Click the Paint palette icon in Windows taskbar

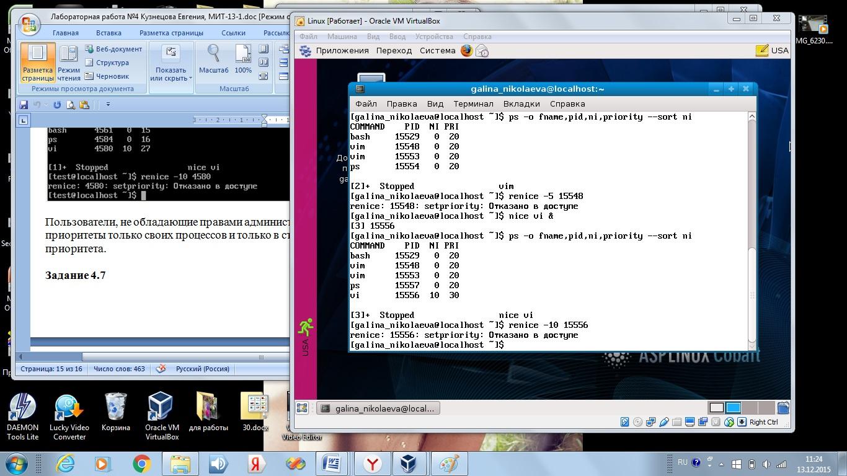[x=449, y=464]
